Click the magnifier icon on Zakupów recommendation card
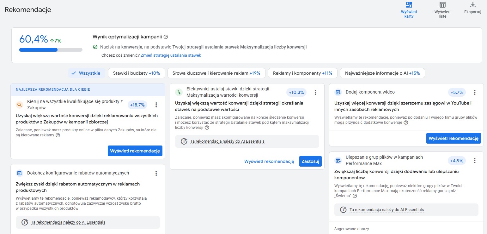This screenshot has height=234, width=487. point(20,105)
